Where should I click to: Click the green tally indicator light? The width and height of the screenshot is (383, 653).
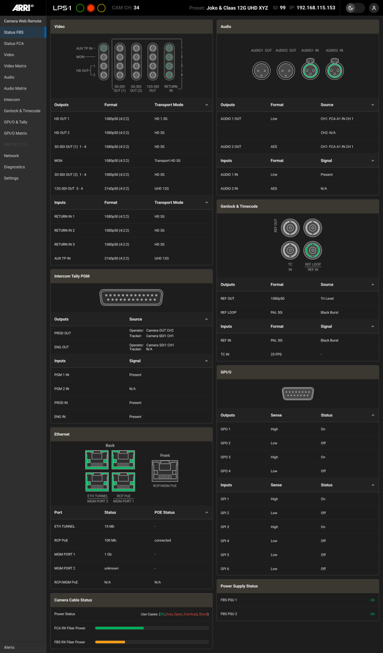tap(80, 8)
